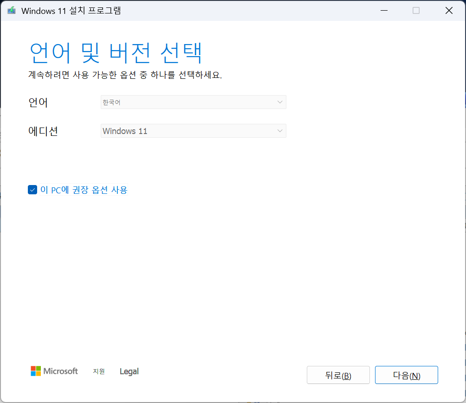Uncheck the '이 PC에 권장 옵션 사용' checkbox
Screen dimensions: 466x403
tap(32, 190)
